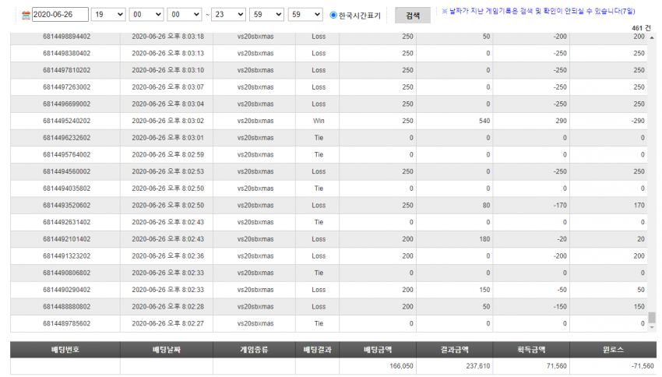Click the total bet amount 166,050
662x377 pixels.
[401, 366]
